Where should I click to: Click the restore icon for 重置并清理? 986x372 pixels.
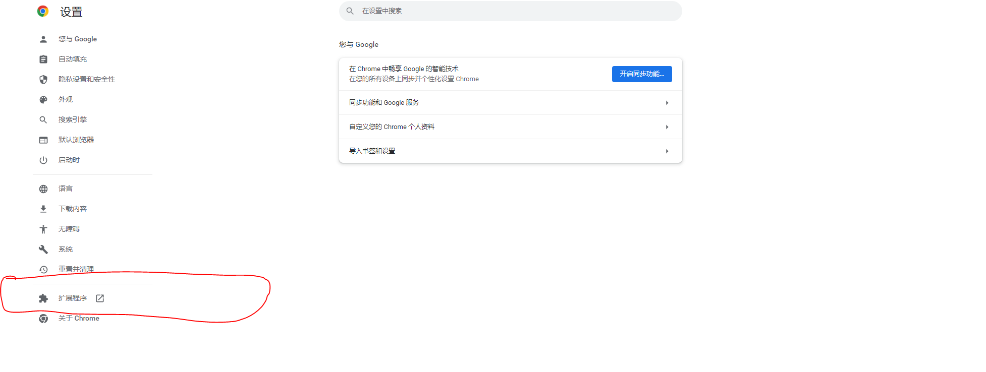click(x=43, y=270)
